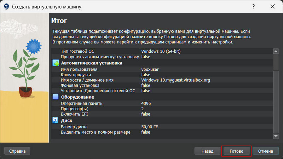Select the Установить Дополнения гостевой ОС row
283x159 pixels.
point(162,91)
